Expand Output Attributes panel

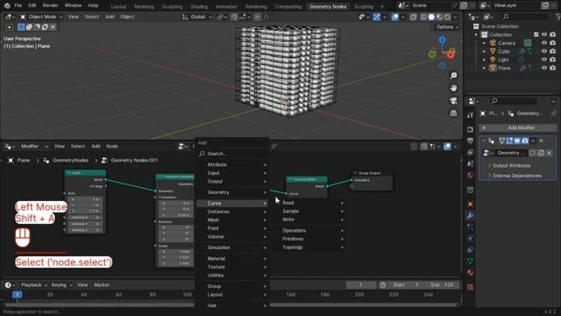coord(511,166)
